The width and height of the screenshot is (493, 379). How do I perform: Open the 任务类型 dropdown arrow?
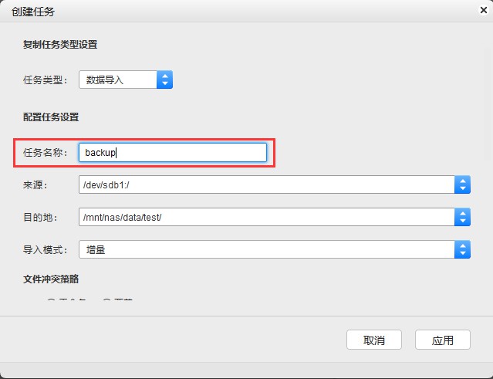tap(164, 80)
